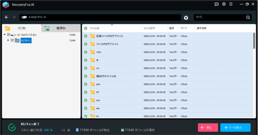Uncheck the 圧縮ファイル内のサブファイル checkbox

click(86, 36)
